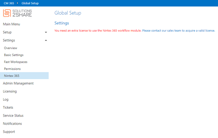The height and width of the screenshot is (138, 218).
Task: Click the Global Setup breadcrumb
Action: click(x=30, y=3)
